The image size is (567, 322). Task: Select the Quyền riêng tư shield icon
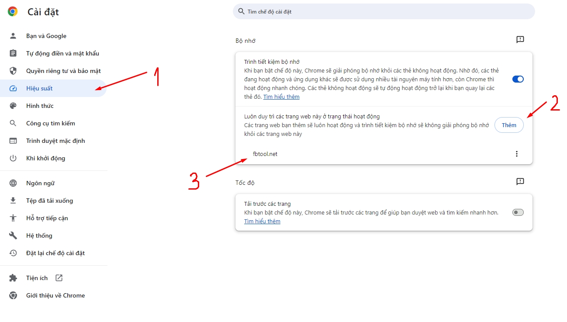click(13, 71)
